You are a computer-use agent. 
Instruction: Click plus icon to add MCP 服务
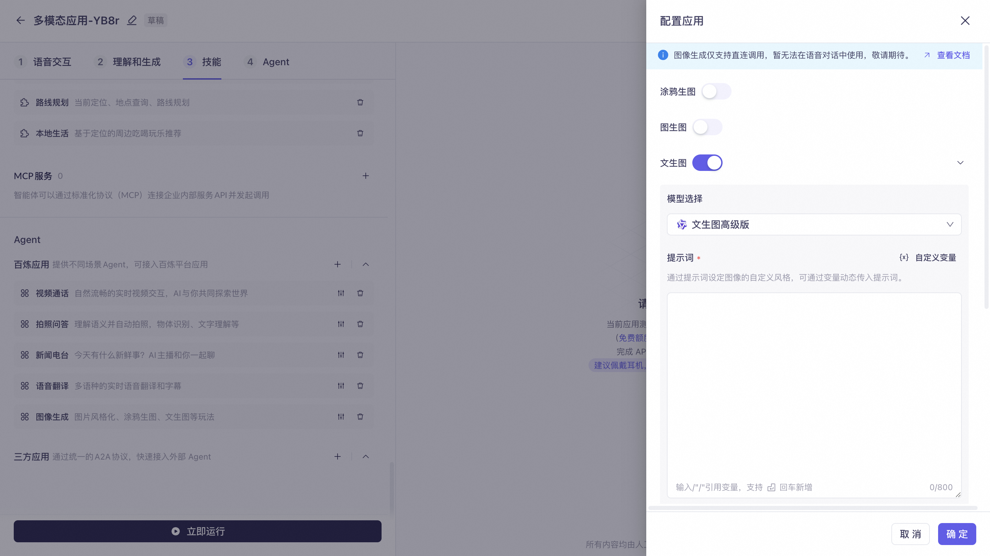pyautogui.click(x=365, y=176)
